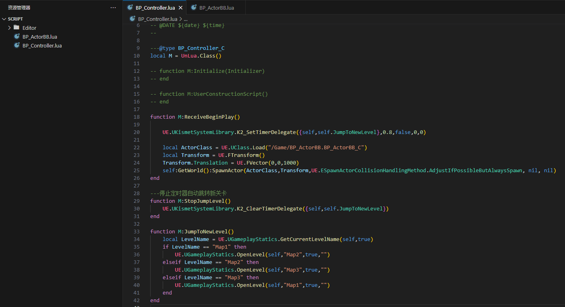565x307 pixels.
Task: Expand the breadcrumb ellipsis after BP_Controller.lua
Action: (x=186, y=19)
